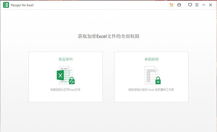
Task: Click the worksheet with X lock icon
Action: point(153,75)
